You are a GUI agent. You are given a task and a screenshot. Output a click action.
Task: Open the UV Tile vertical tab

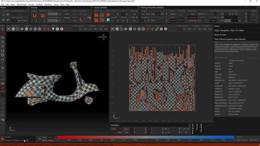click(197, 127)
